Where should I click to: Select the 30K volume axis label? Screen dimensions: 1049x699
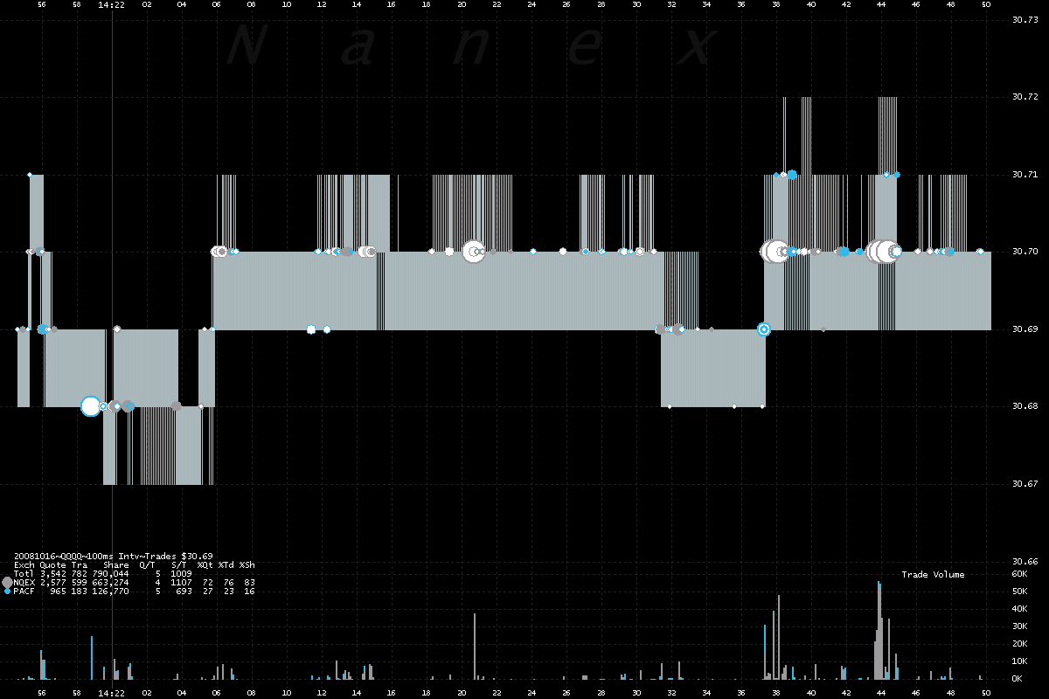(x=1018, y=626)
